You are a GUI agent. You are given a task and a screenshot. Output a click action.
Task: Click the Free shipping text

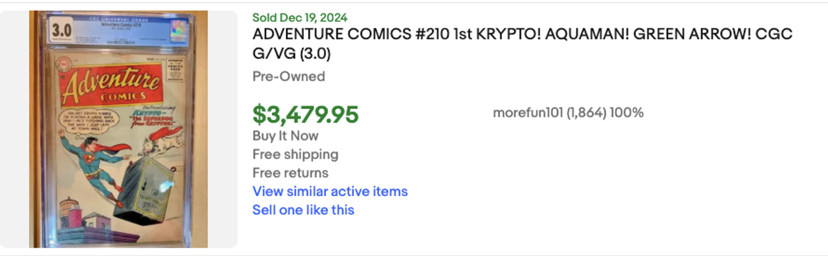pyautogui.click(x=295, y=155)
